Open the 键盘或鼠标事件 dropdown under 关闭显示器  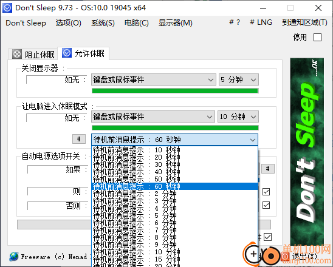click(154, 79)
